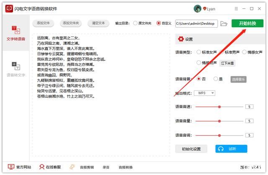
Task: Select the 原文件夹 output radio button
Action: click(135, 23)
